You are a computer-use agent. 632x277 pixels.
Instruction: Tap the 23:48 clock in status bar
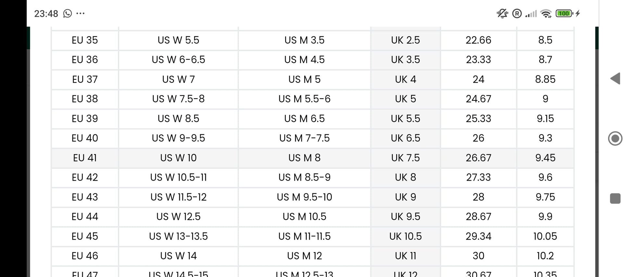point(46,14)
